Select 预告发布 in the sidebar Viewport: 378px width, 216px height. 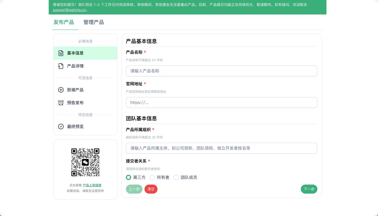[85, 103]
